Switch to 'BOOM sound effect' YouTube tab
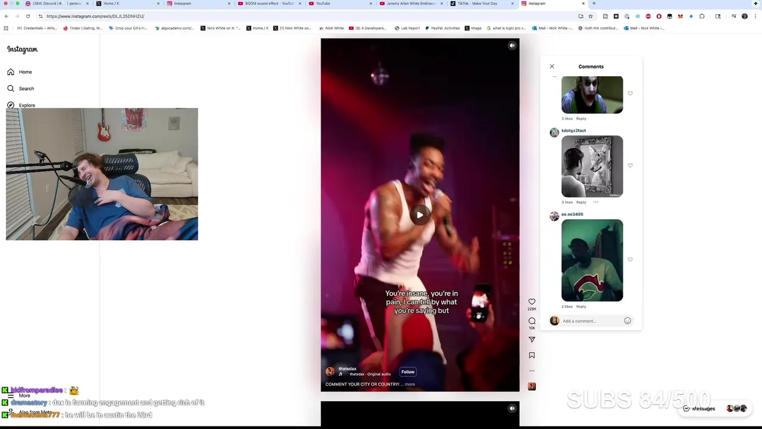The image size is (762, 429). click(269, 4)
